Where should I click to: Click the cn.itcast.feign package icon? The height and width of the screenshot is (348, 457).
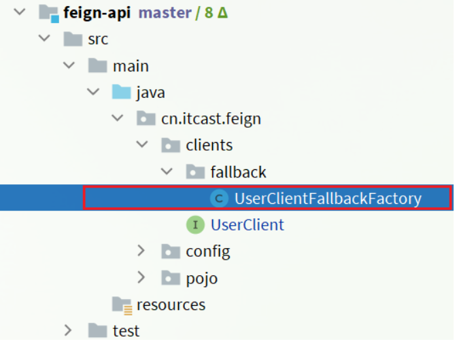tap(146, 119)
